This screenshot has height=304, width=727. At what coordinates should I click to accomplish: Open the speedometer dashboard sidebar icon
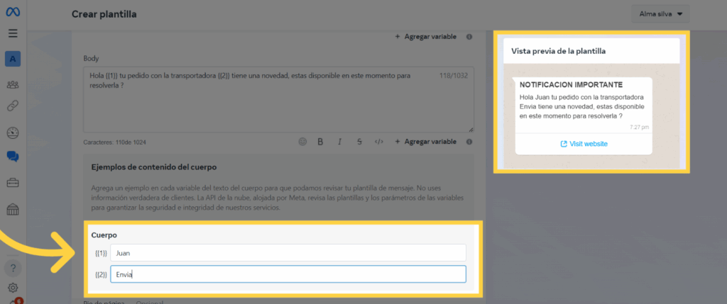[x=13, y=133]
